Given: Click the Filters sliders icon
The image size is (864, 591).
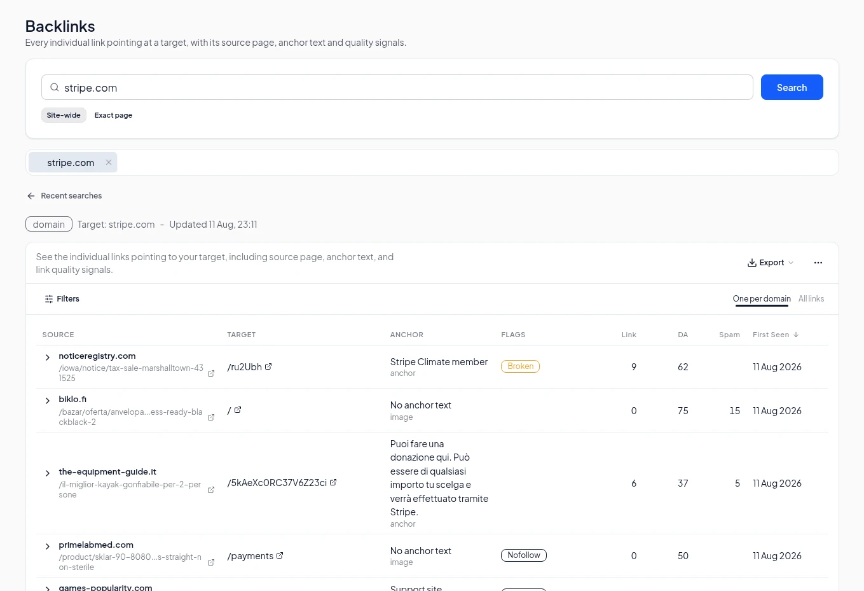Looking at the screenshot, I should (x=49, y=299).
